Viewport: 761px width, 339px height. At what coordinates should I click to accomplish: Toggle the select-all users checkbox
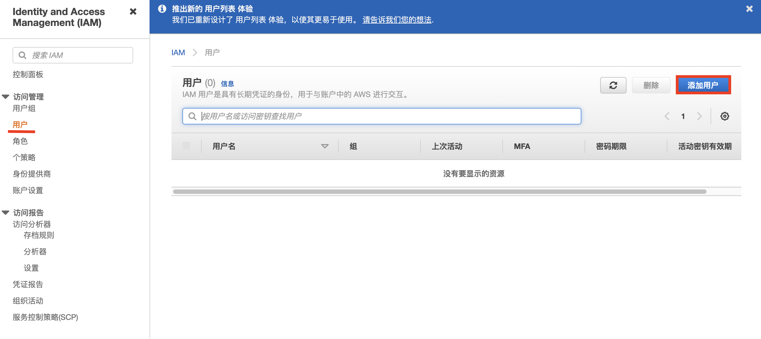point(186,146)
